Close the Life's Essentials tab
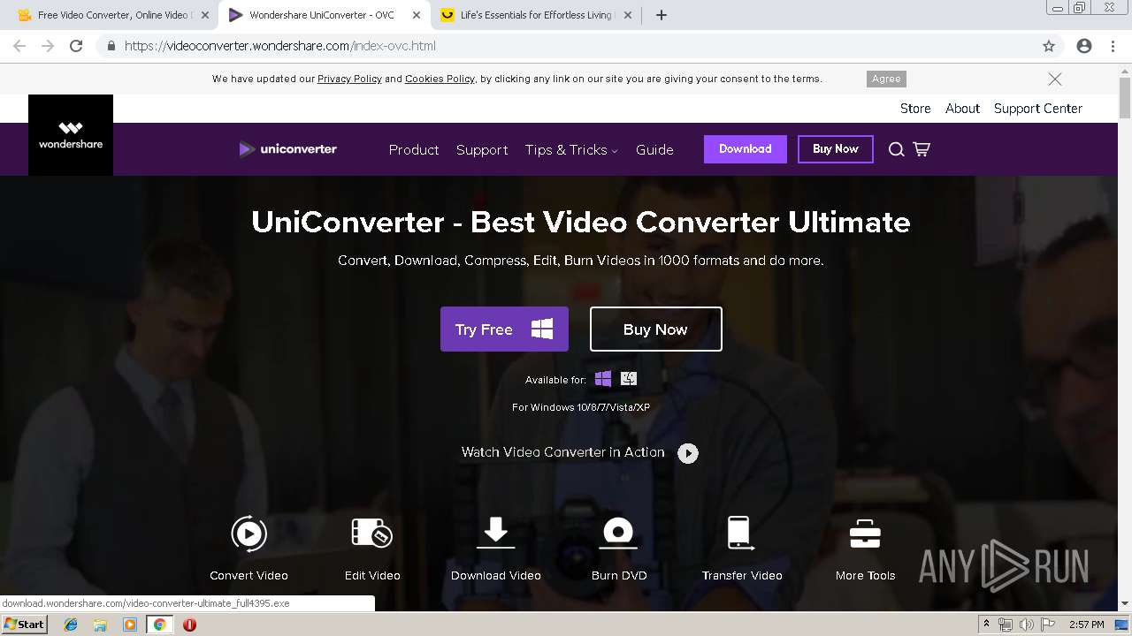 (x=628, y=15)
